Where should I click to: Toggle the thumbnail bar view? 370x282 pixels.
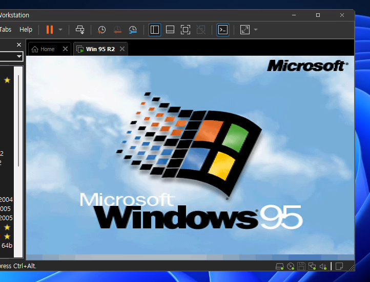point(170,30)
